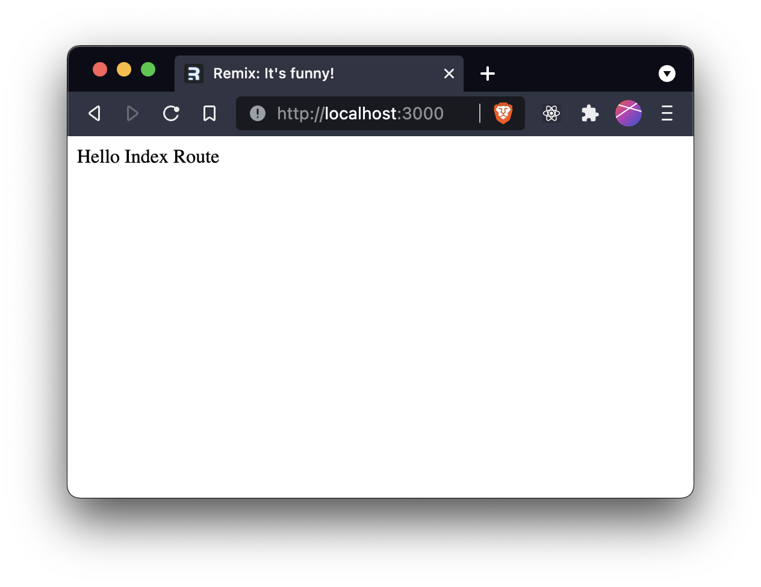Open the browser hamburger menu
The width and height of the screenshot is (761, 587).
667,113
